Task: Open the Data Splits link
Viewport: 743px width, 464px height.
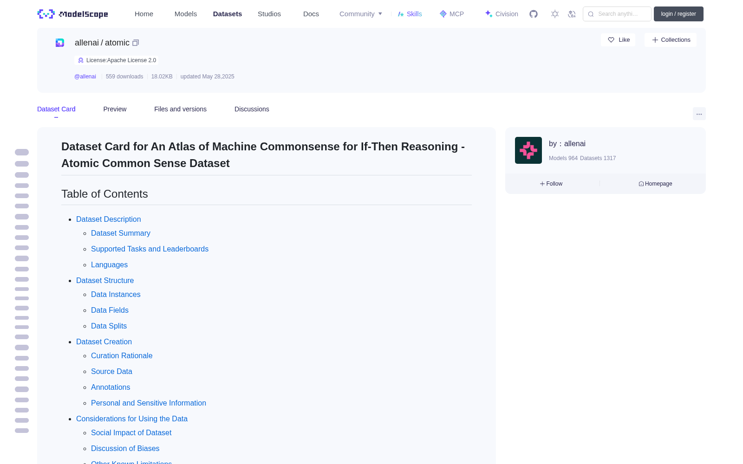Action: [109, 326]
